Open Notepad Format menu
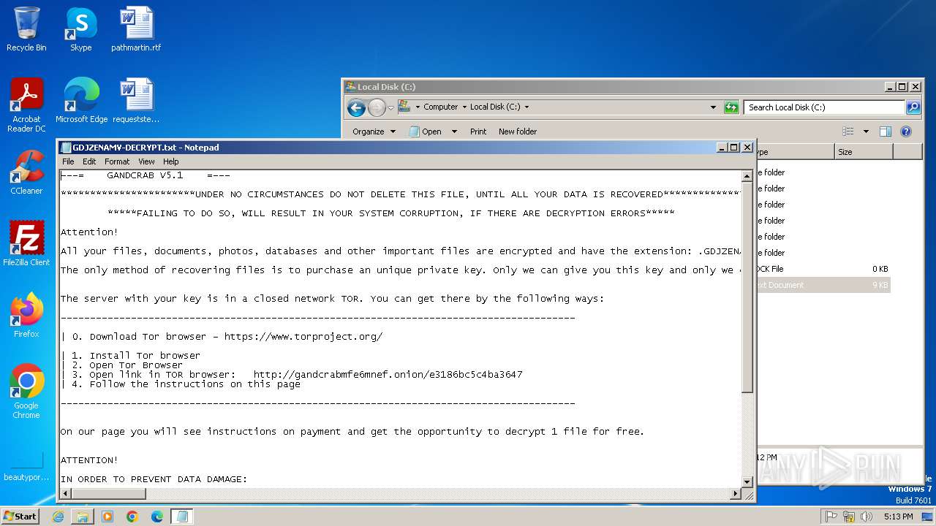This screenshot has width=936, height=526. (x=117, y=161)
